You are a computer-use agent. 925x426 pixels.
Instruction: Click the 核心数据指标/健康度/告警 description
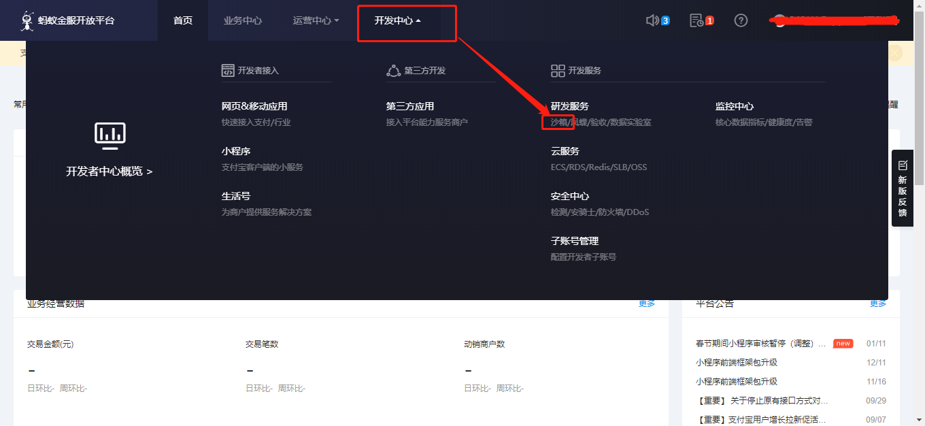pos(764,122)
